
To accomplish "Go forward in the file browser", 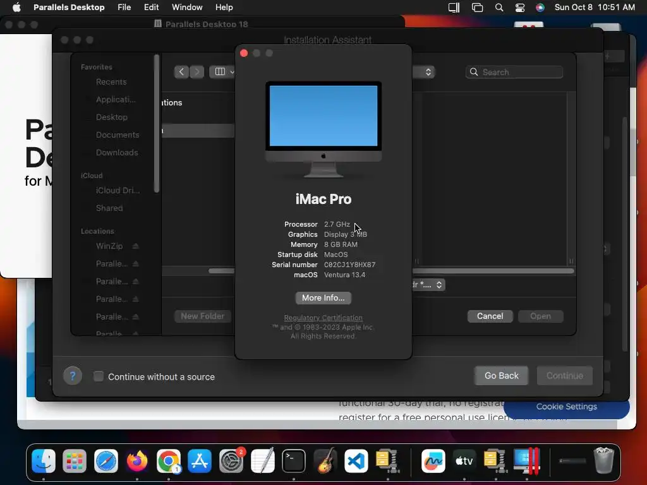I will coord(197,72).
